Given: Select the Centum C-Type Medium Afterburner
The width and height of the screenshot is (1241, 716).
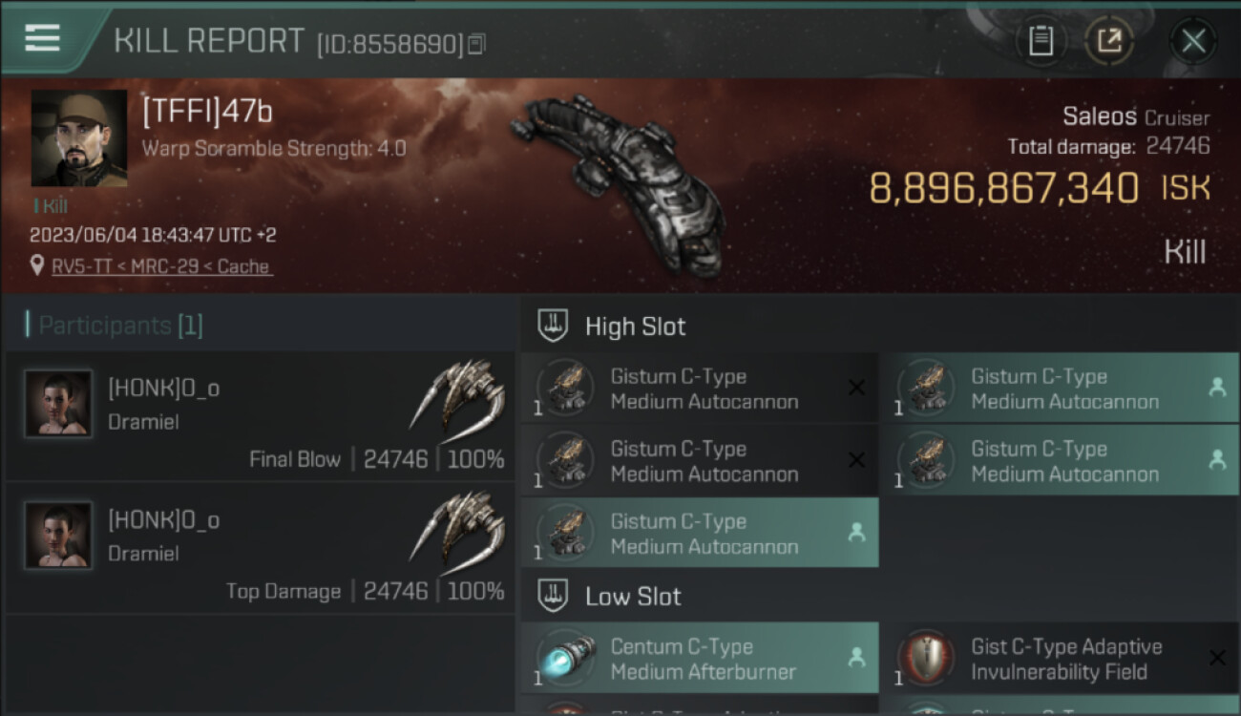Looking at the screenshot, I should coord(700,659).
